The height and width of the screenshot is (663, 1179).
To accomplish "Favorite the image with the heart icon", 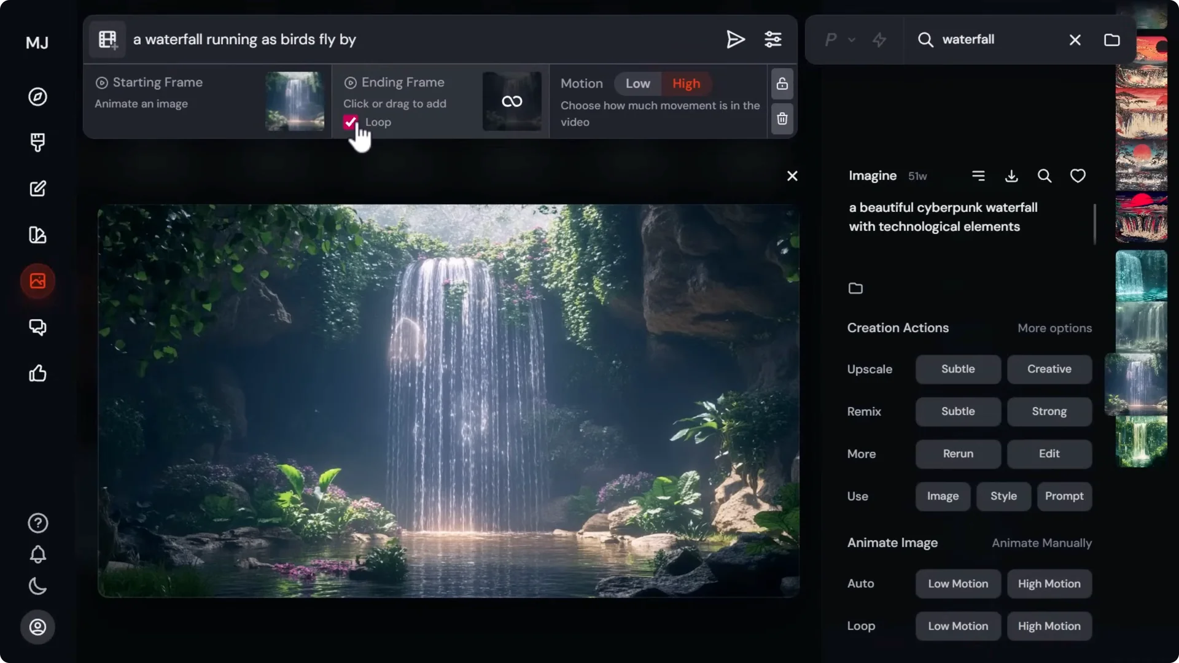I will [1078, 176].
